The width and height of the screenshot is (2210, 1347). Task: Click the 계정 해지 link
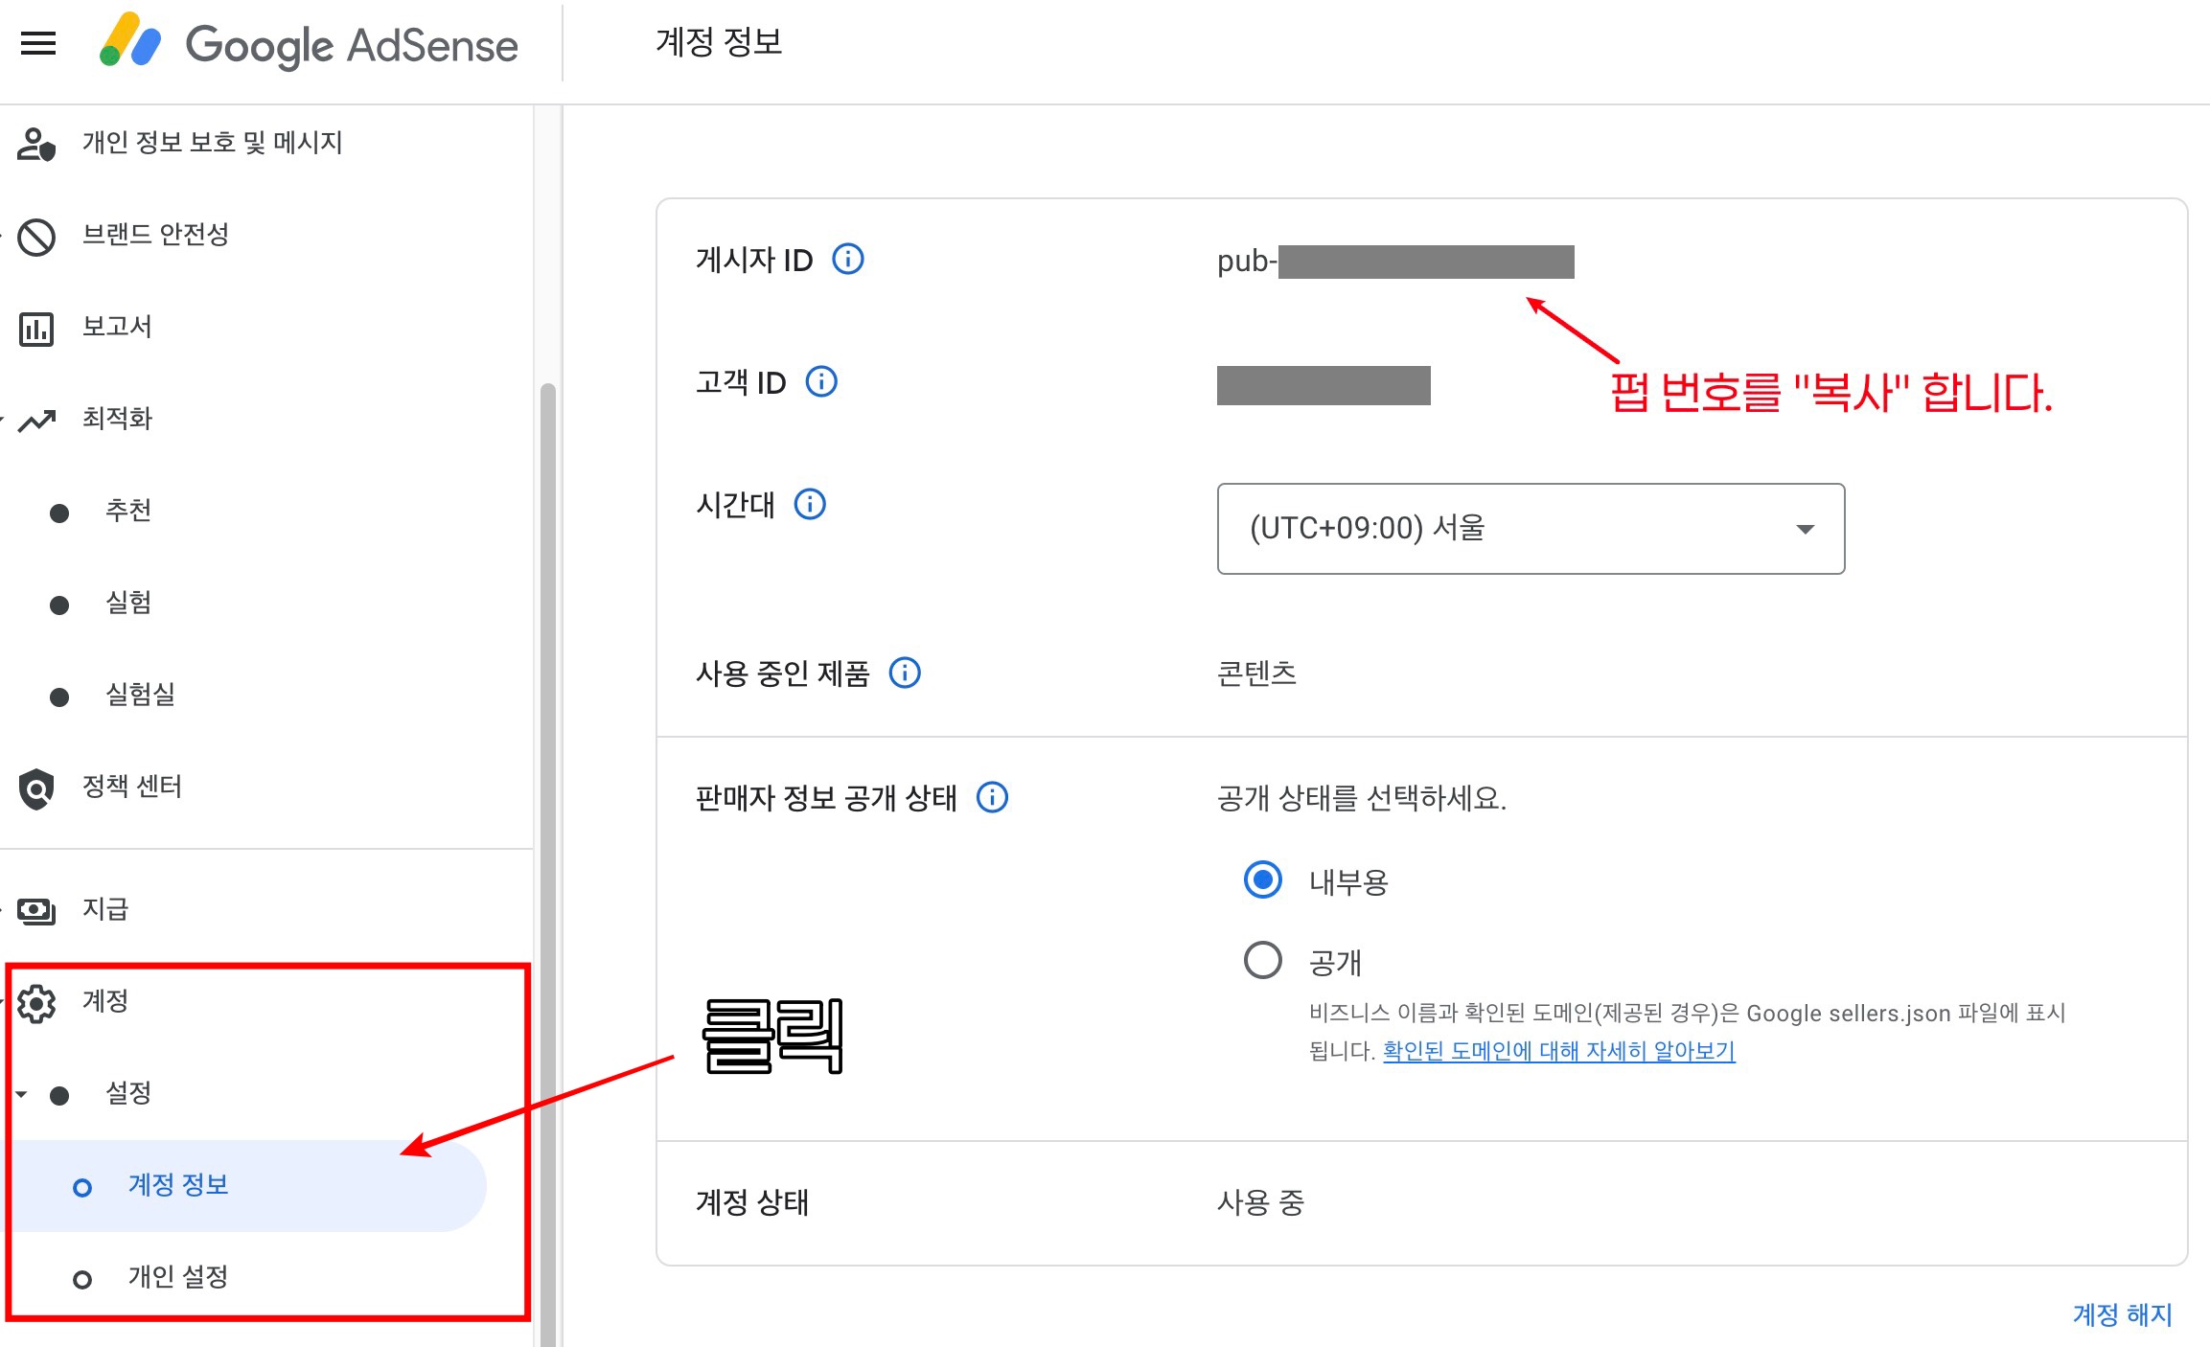(2121, 1313)
